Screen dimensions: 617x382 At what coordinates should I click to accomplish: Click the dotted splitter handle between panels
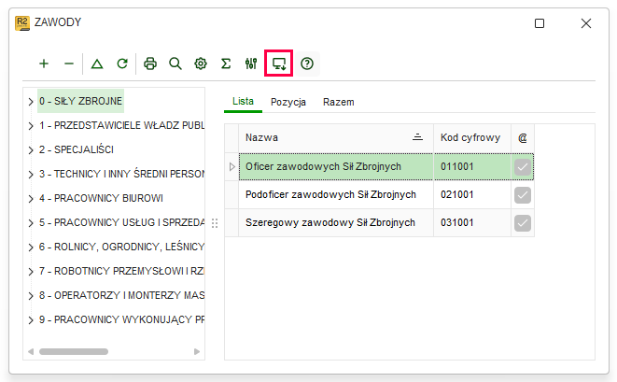(x=215, y=223)
